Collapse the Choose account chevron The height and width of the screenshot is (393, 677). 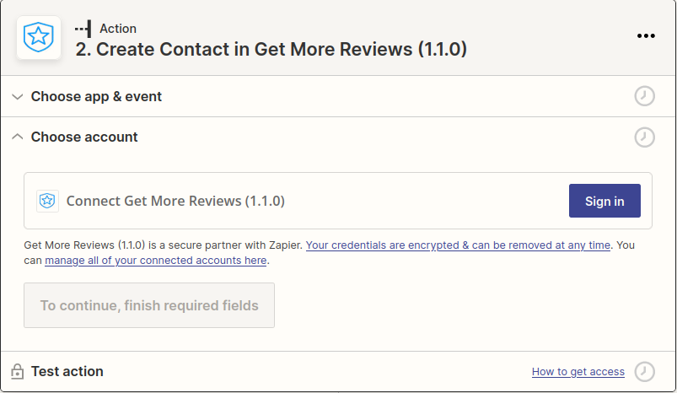point(18,137)
